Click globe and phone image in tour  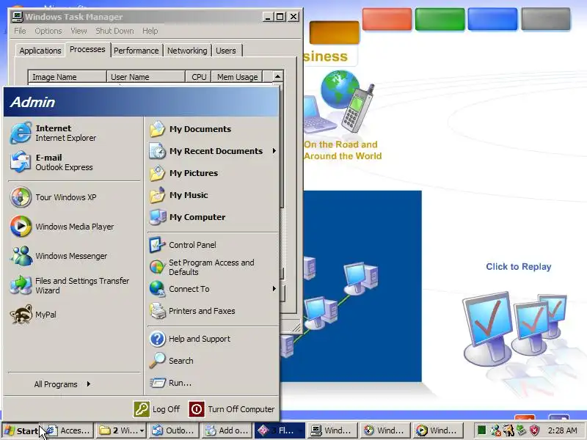(340, 103)
